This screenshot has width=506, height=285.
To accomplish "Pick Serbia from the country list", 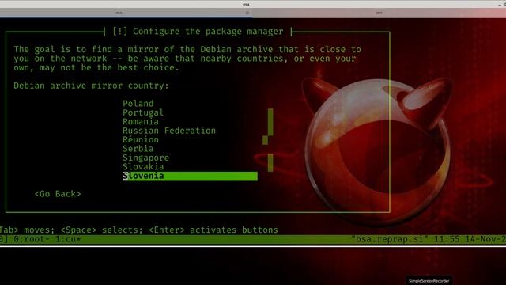I will click(138, 149).
